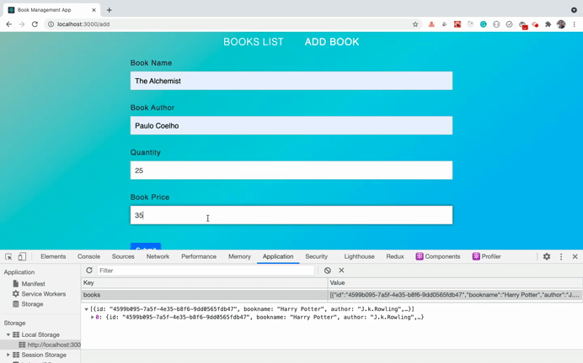Viewport: 583px width, 363px height.
Task: Go to the BOOKS LIST page
Action: (254, 42)
